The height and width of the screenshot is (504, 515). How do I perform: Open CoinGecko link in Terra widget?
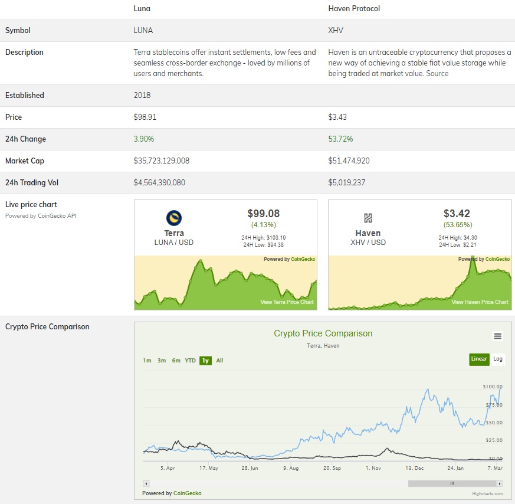pyautogui.click(x=303, y=259)
